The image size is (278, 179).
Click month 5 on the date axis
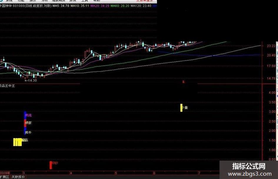tap(116, 173)
